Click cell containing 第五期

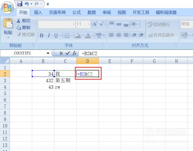pyautogui.click(x=65, y=81)
